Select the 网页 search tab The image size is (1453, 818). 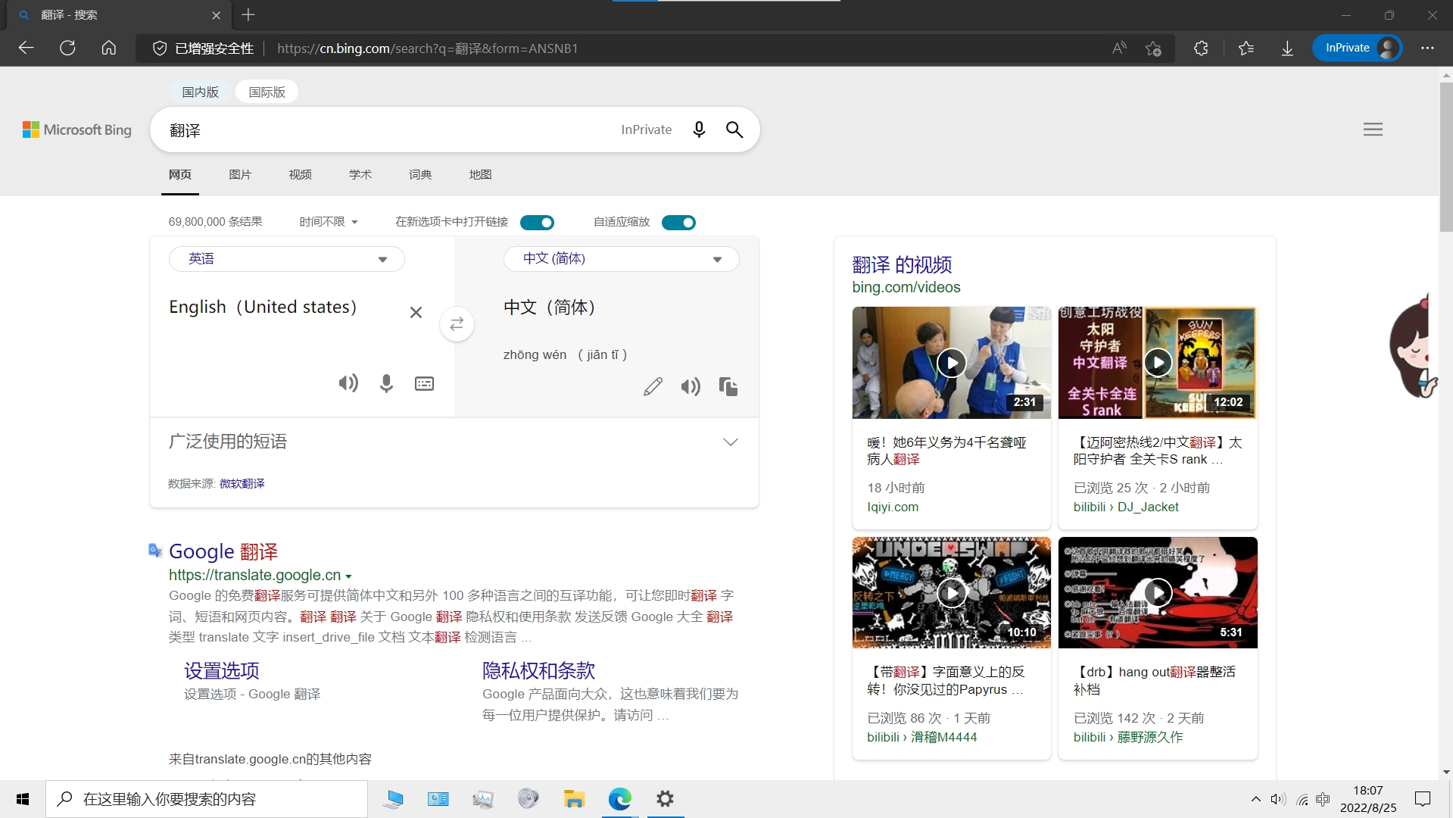tap(180, 174)
